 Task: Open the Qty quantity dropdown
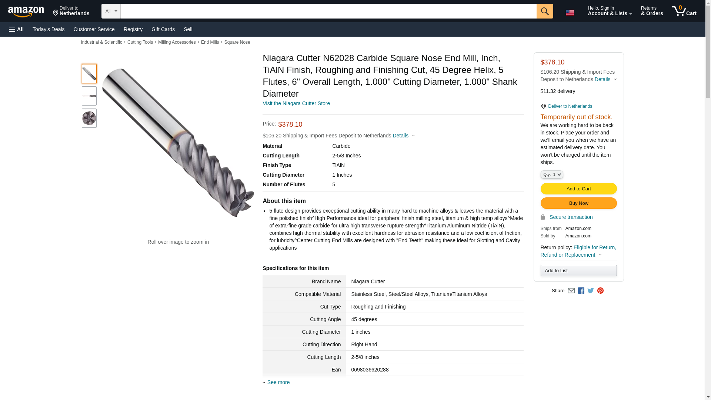pyautogui.click(x=551, y=174)
